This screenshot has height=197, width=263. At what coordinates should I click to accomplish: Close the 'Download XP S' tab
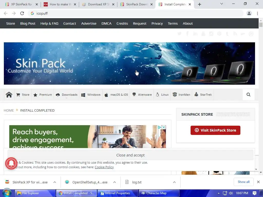point(113,4)
